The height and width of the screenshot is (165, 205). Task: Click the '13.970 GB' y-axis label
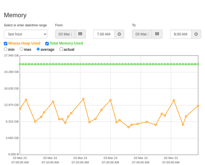(11, 105)
